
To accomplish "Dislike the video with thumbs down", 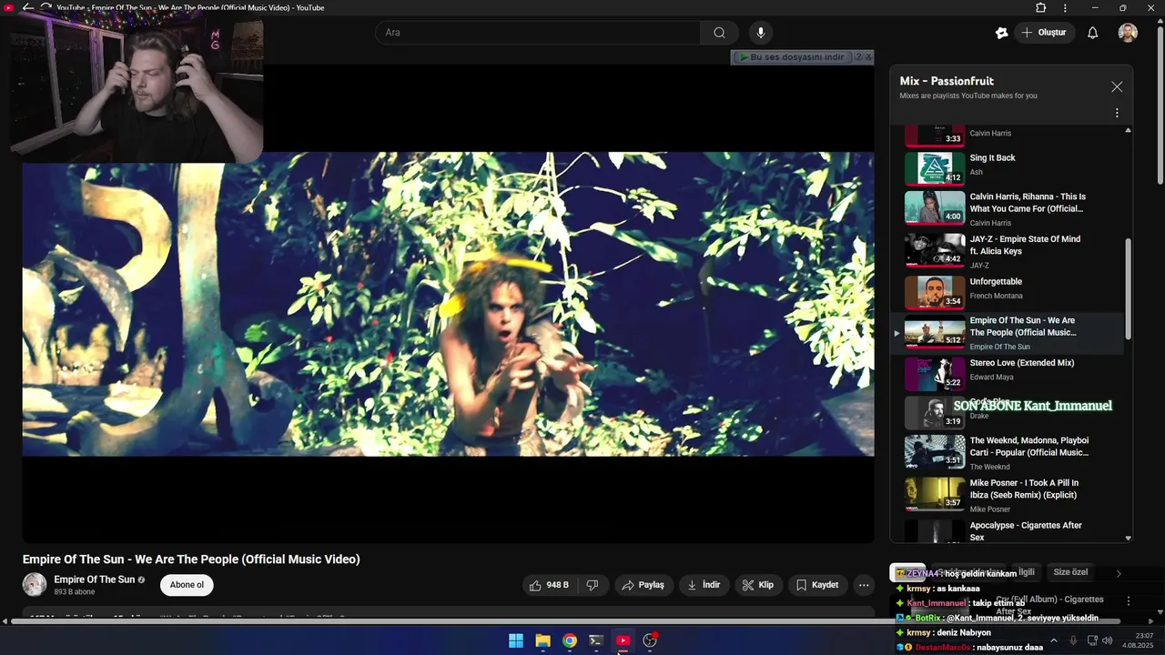I will 593,585.
